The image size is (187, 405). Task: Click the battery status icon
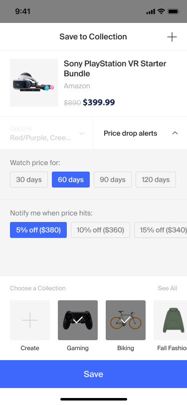pos(174,11)
